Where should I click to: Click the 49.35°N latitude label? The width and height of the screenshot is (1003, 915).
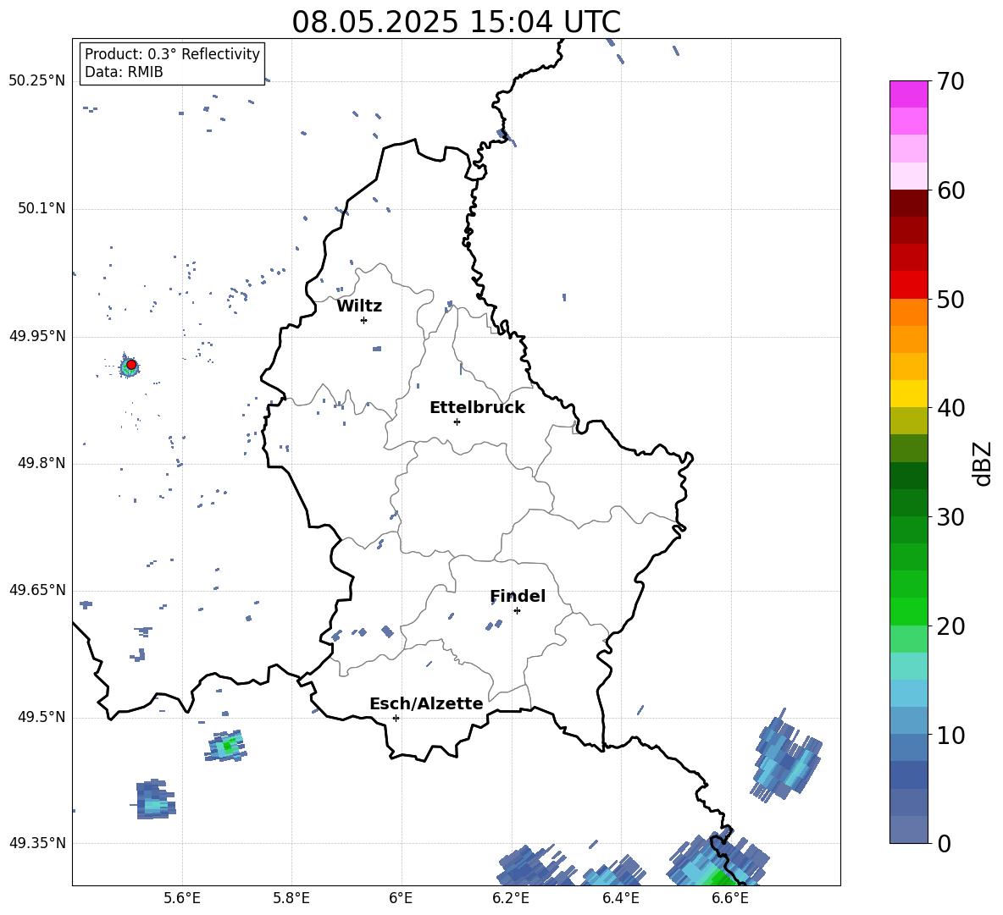pyautogui.click(x=37, y=843)
